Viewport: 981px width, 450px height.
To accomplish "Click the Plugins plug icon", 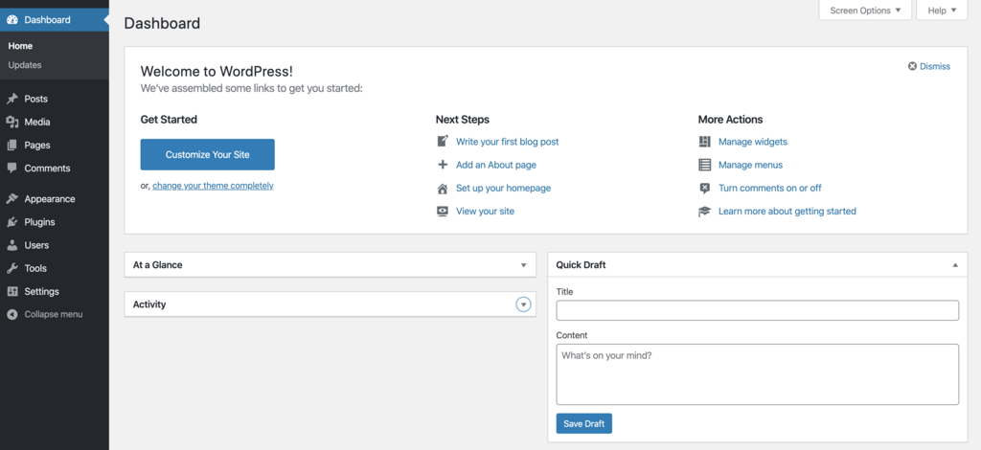I will coord(11,222).
